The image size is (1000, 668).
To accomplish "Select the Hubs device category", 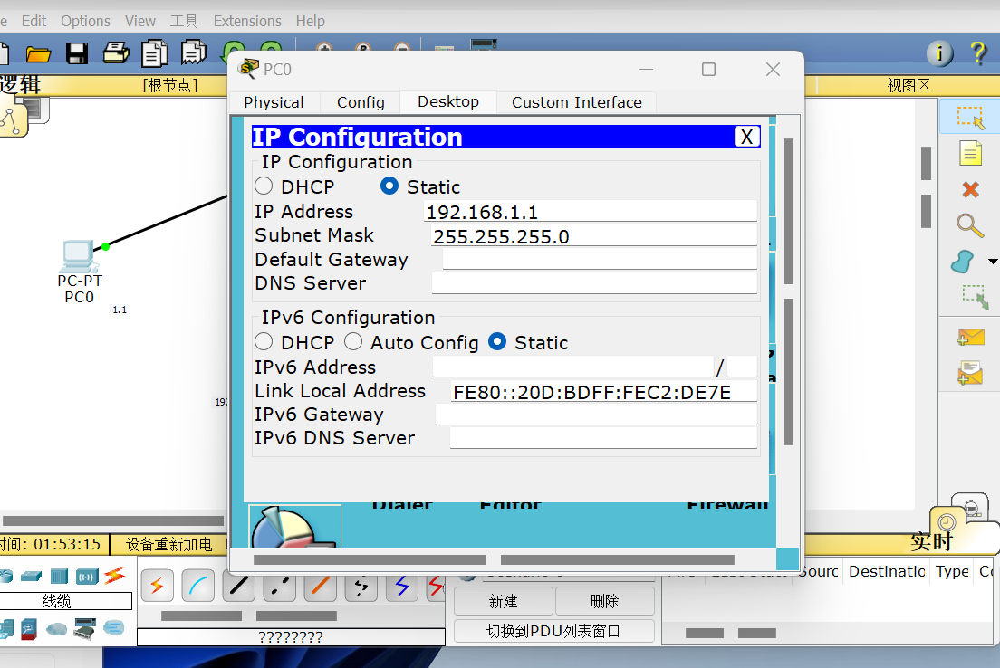I will pos(59,577).
